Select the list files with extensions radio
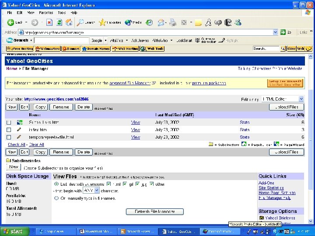The height and width of the screenshot is (236, 315). point(56,184)
